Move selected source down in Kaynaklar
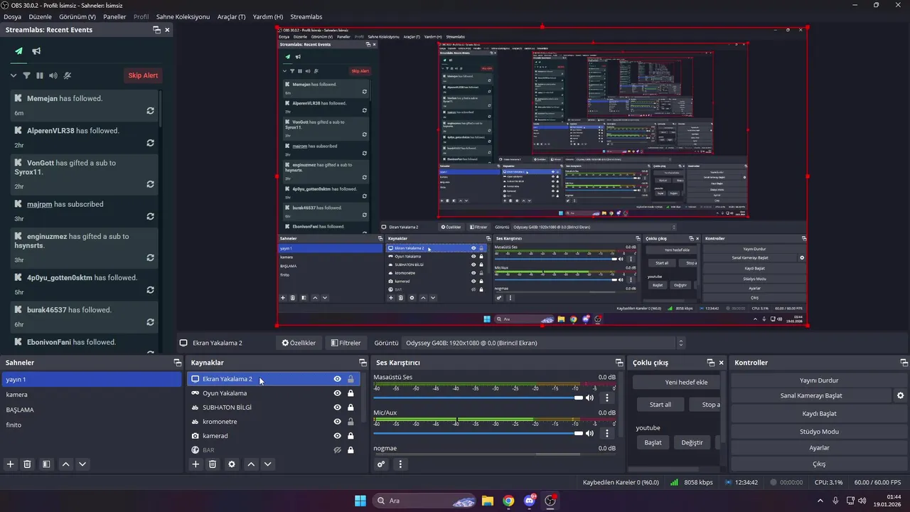The width and height of the screenshot is (910, 512). click(268, 464)
